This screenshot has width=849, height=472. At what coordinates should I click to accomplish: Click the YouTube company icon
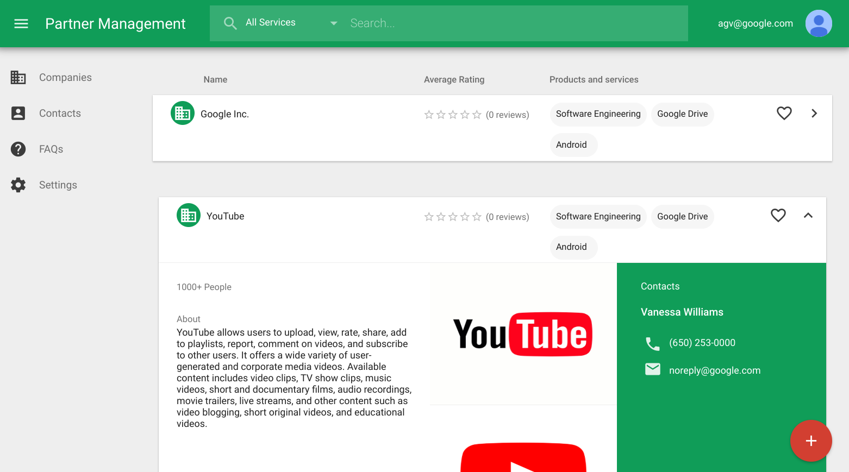point(189,215)
